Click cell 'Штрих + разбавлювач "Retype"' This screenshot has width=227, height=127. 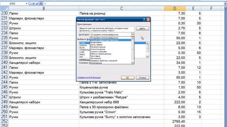(121, 97)
